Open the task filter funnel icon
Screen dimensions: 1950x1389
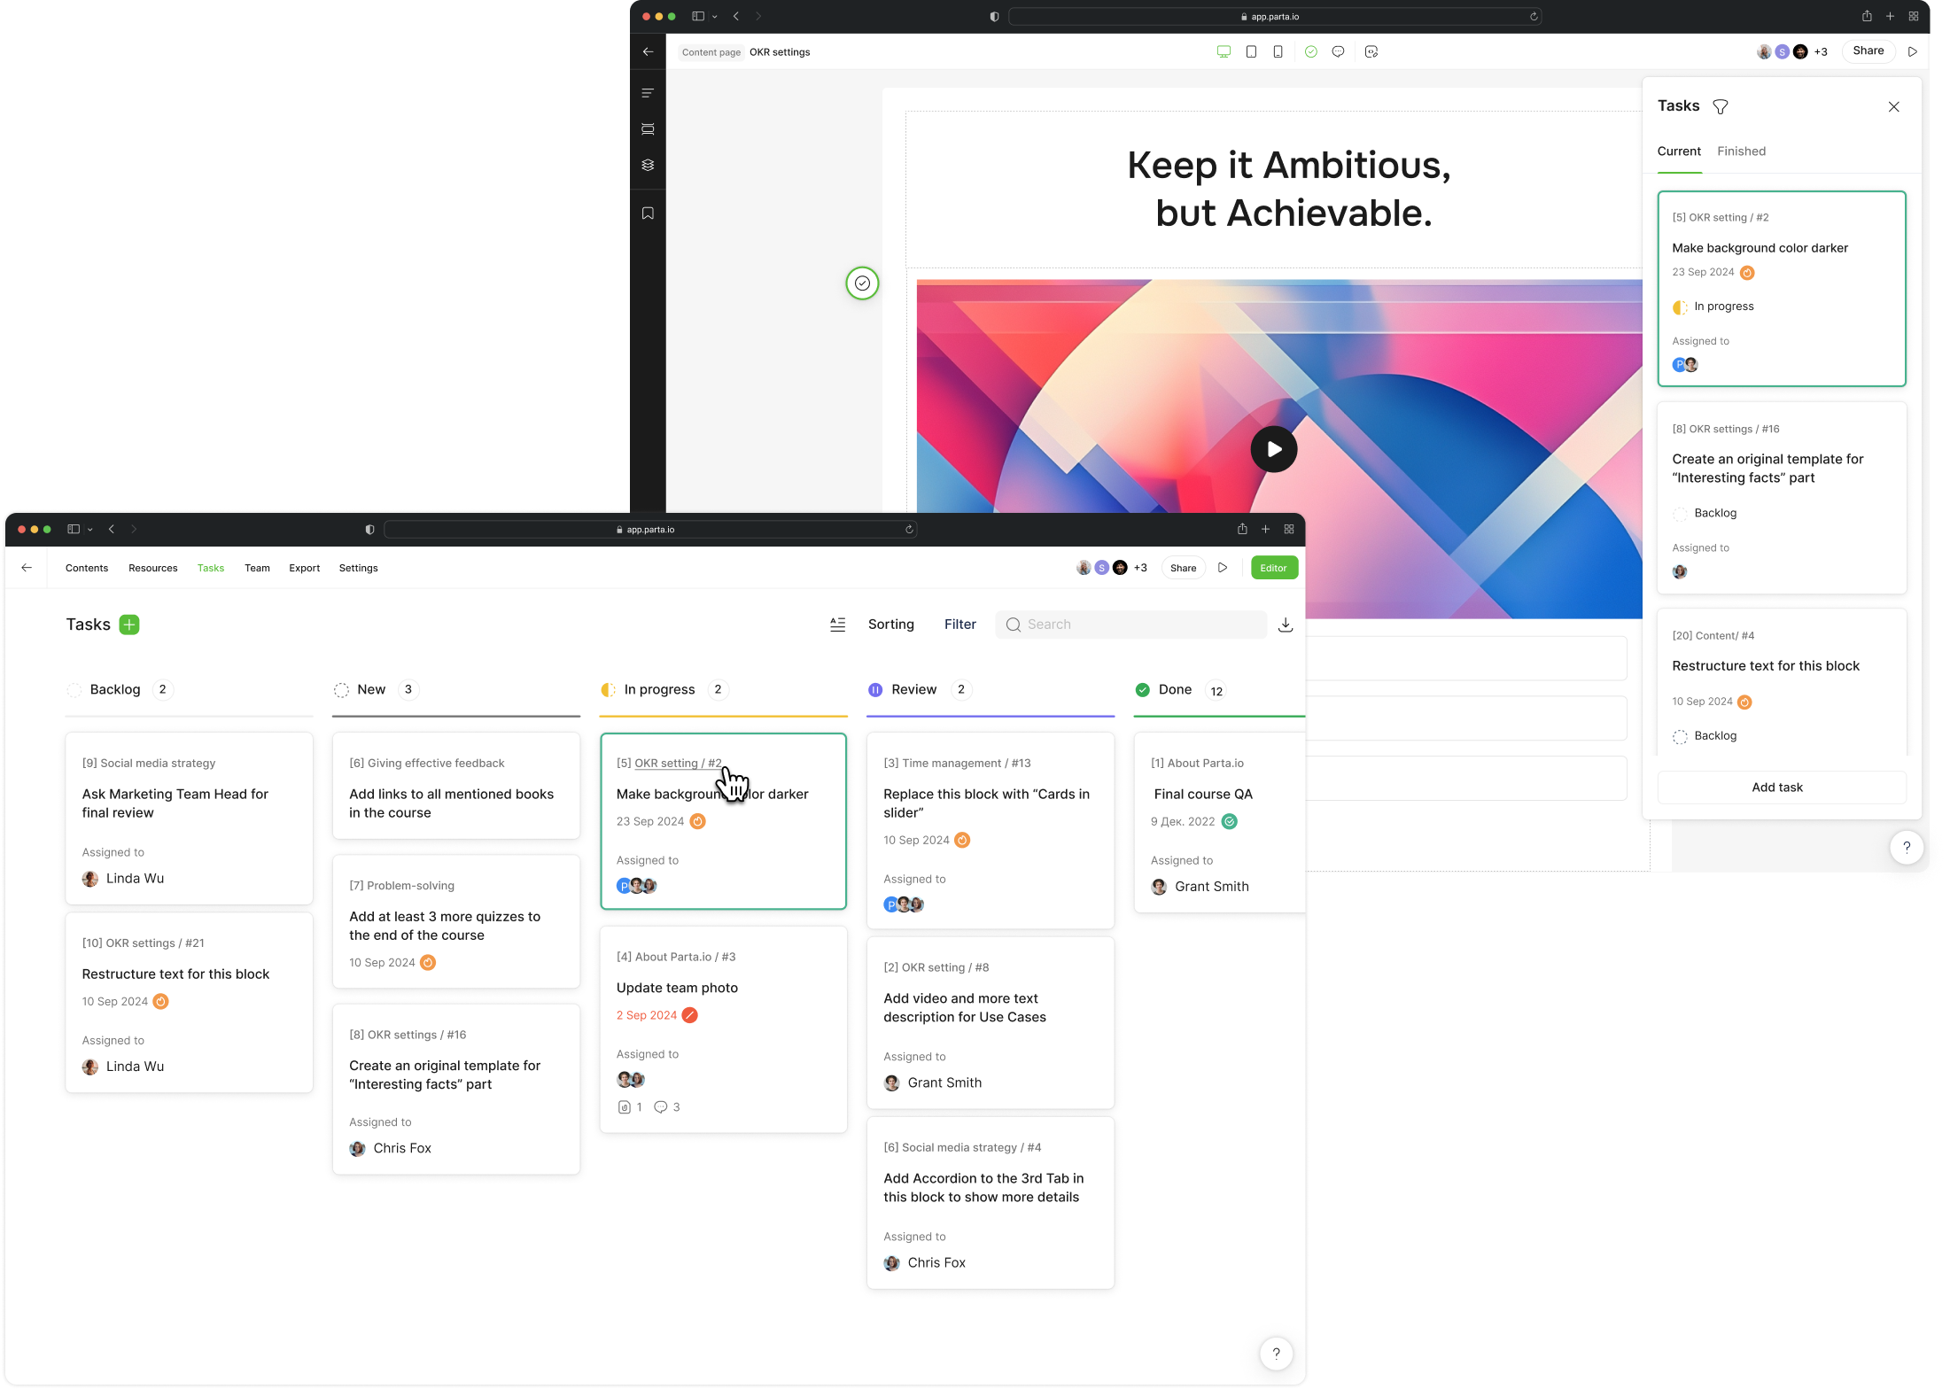(x=1721, y=106)
